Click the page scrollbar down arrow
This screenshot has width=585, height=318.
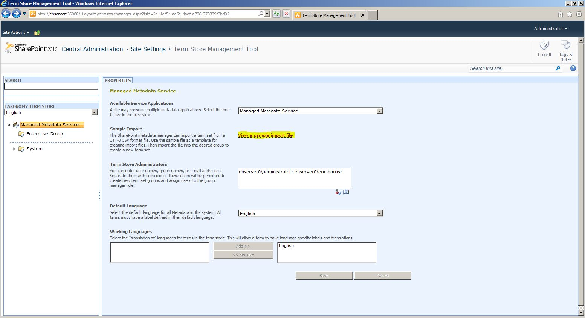tap(581, 312)
